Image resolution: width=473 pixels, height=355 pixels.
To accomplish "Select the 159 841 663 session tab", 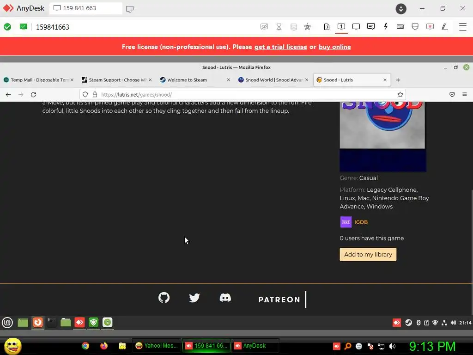I will [x=85, y=8].
